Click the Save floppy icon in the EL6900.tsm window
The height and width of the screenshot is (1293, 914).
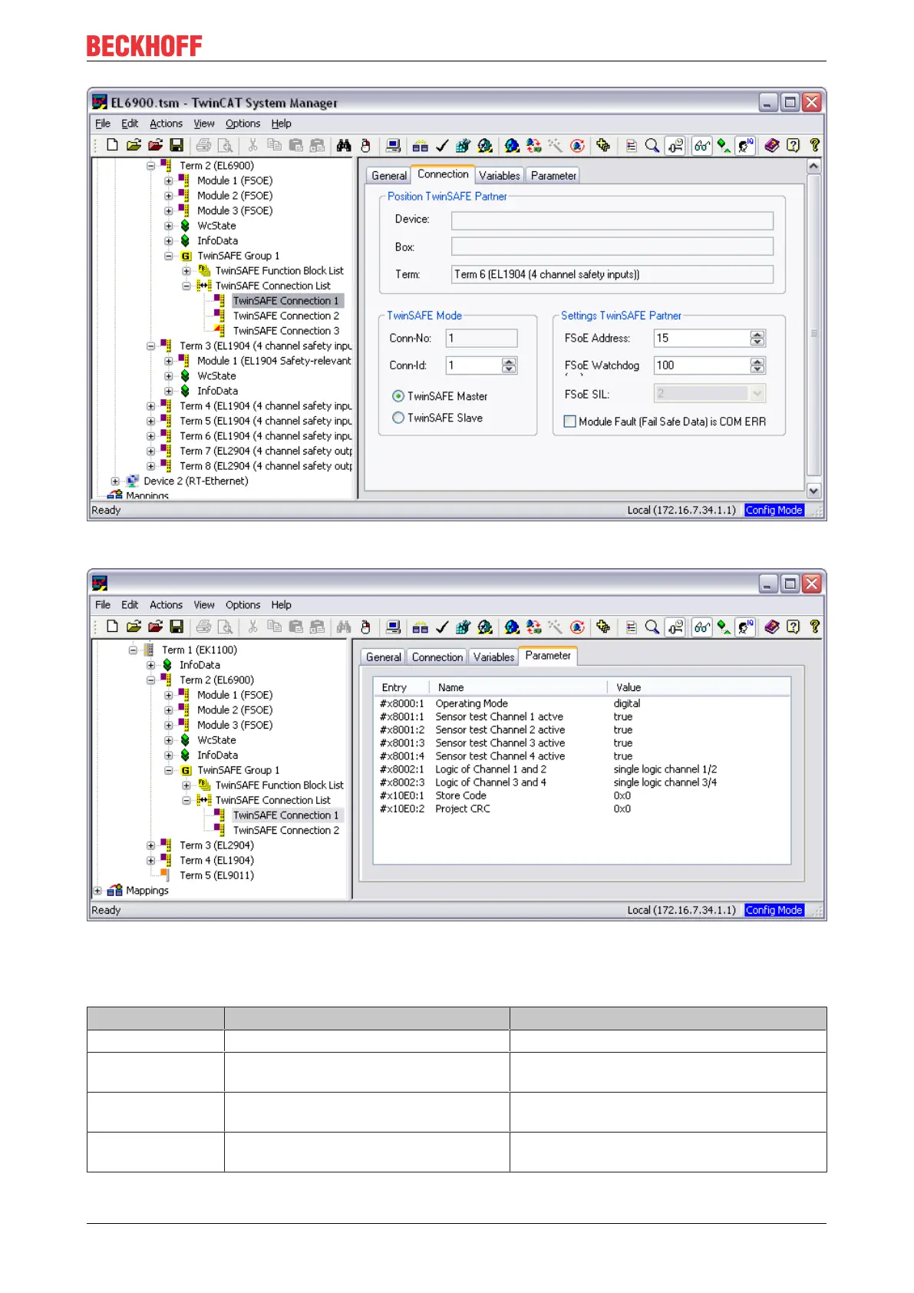pos(177,145)
